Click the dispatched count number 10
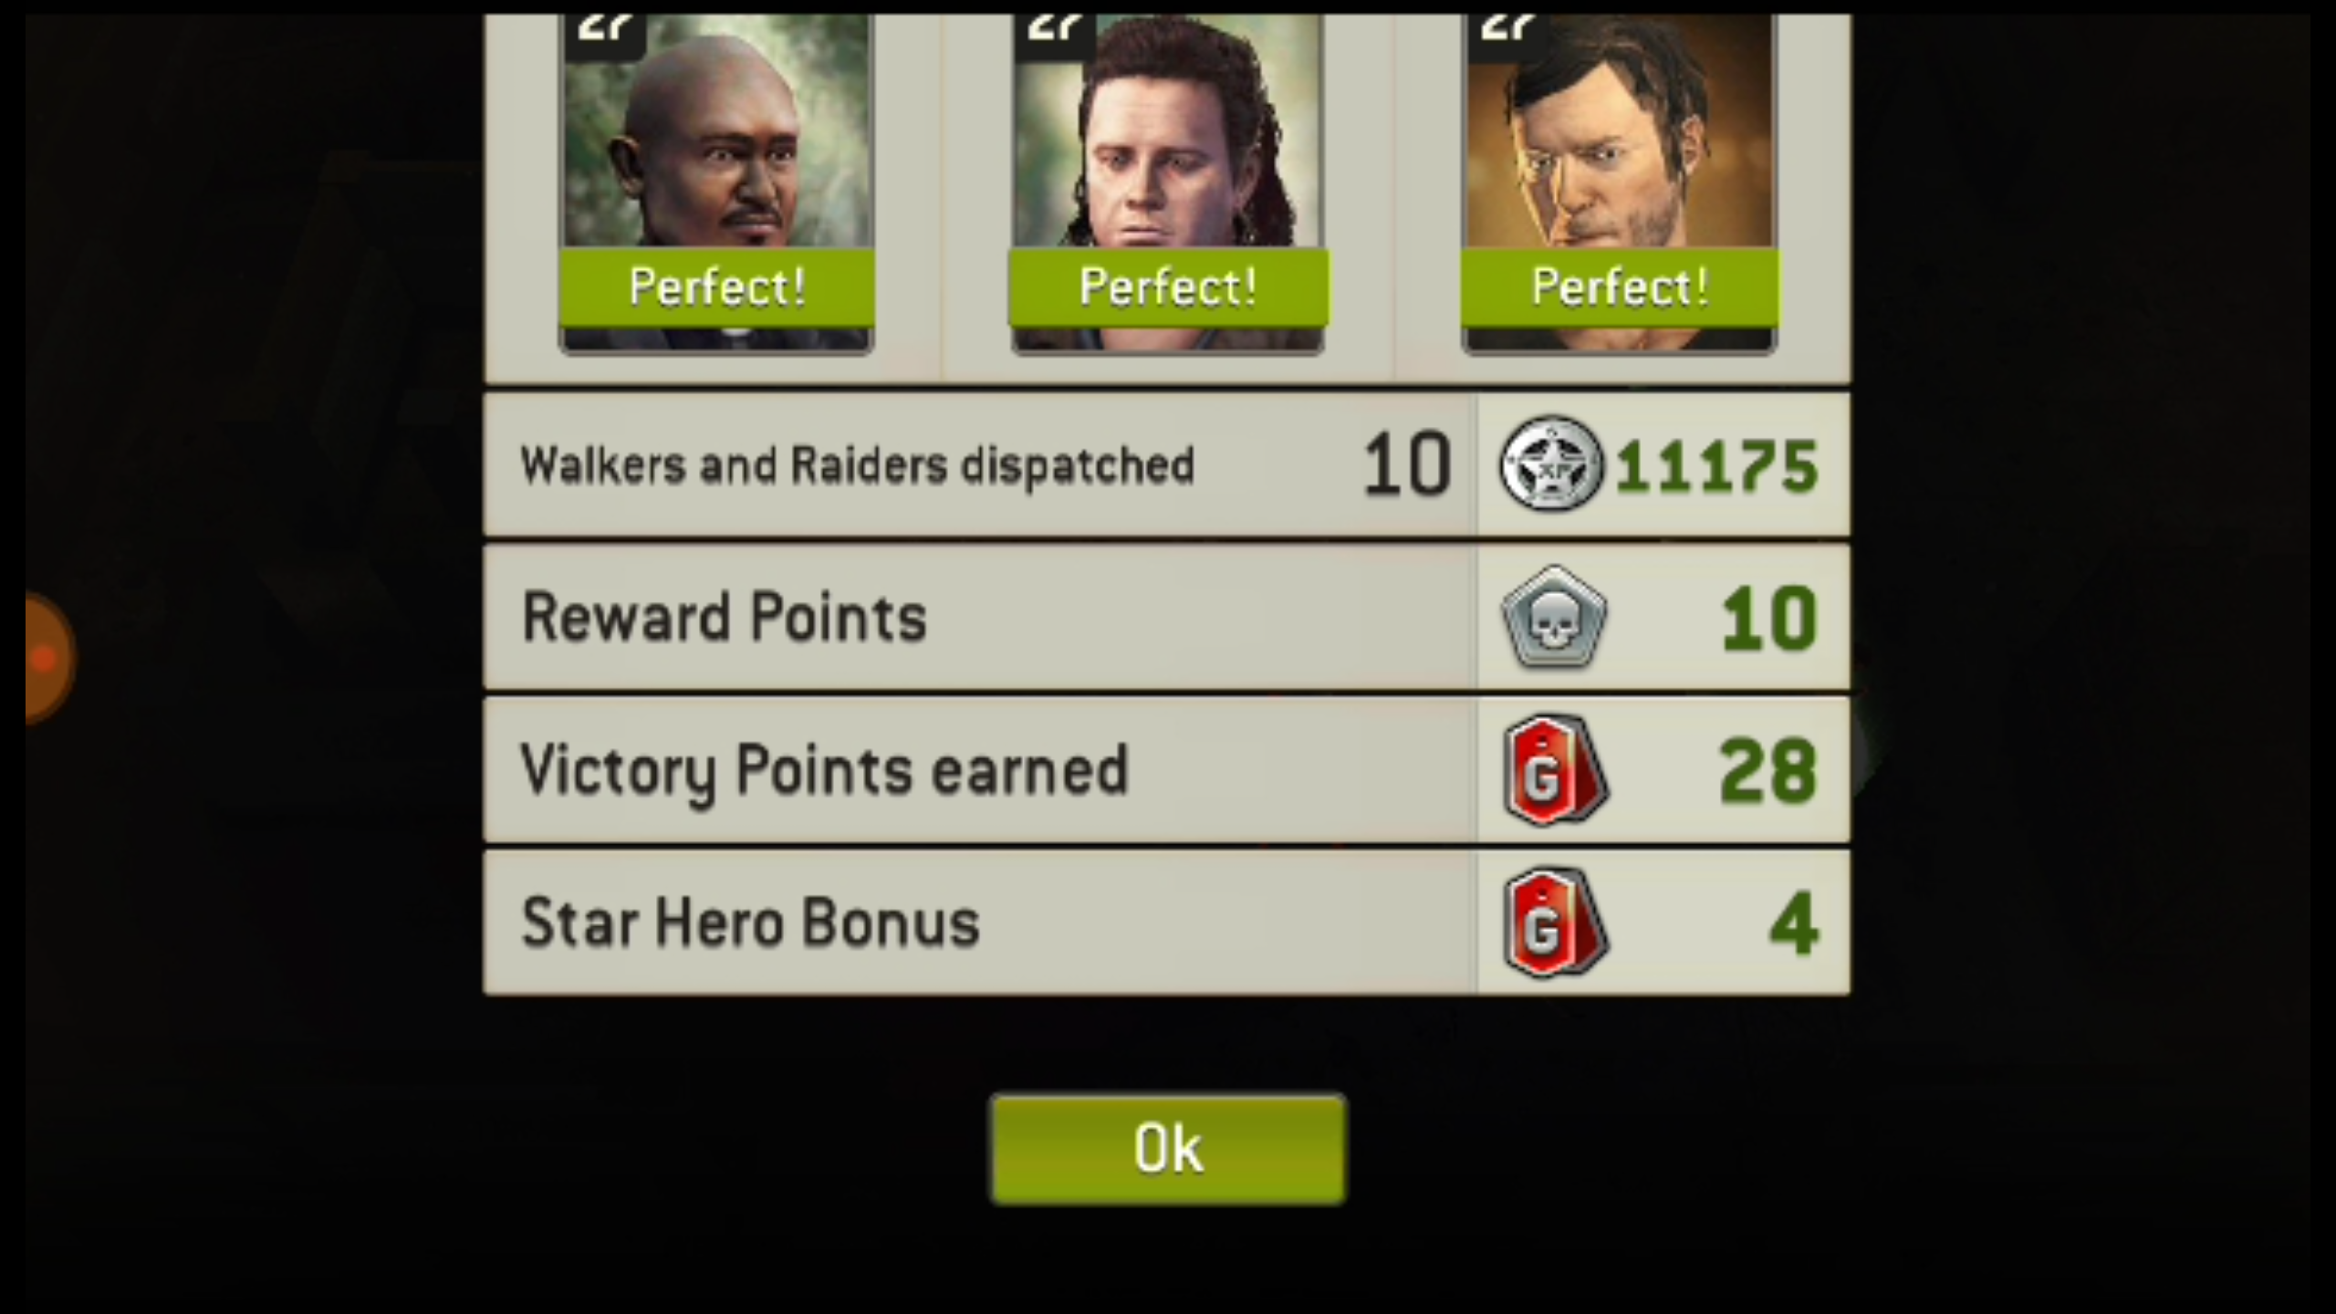The width and height of the screenshot is (2336, 1314). [1406, 464]
